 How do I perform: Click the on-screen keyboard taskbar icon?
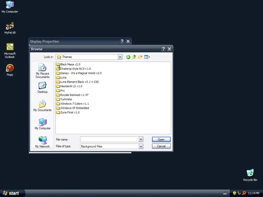(x=225, y=193)
